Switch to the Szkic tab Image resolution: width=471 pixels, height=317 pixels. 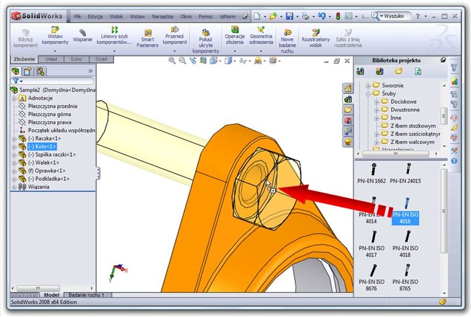point(76,59)
